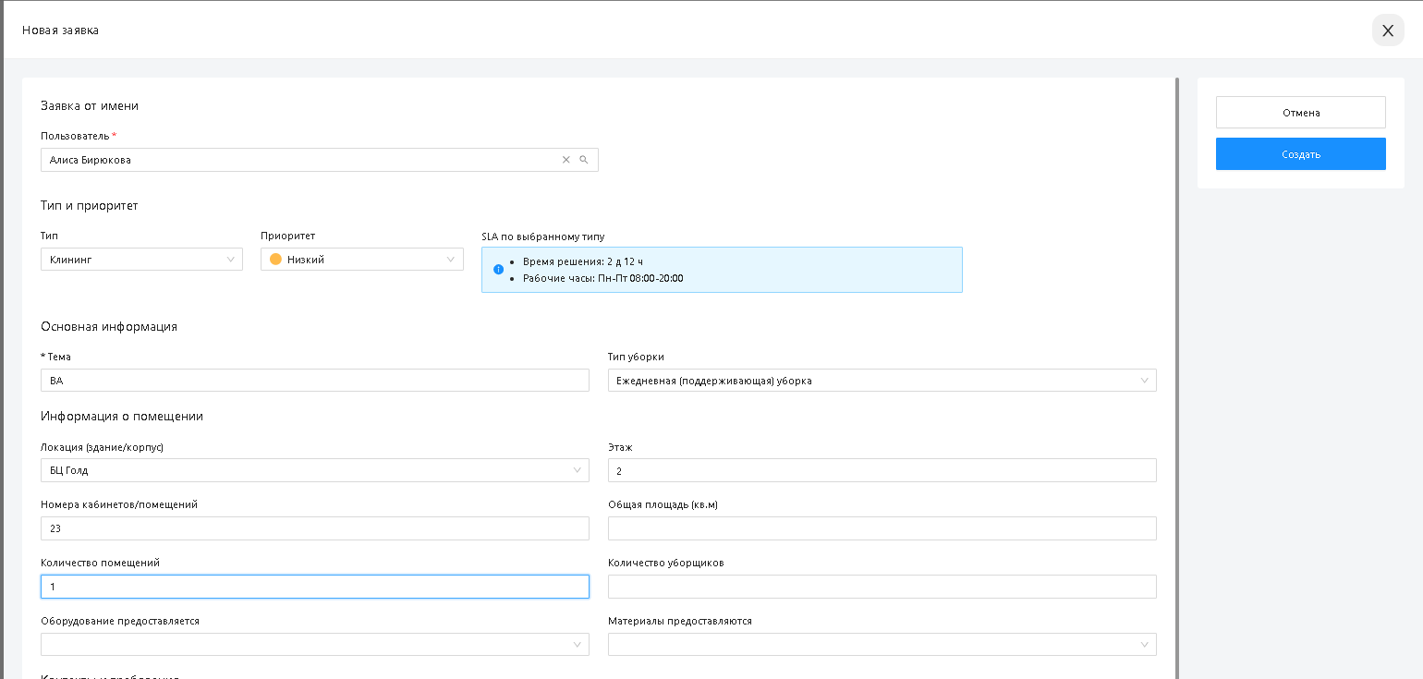Open the Оборудование предоставляется dropdown
1423x679 pixels.
pos(314,645)
